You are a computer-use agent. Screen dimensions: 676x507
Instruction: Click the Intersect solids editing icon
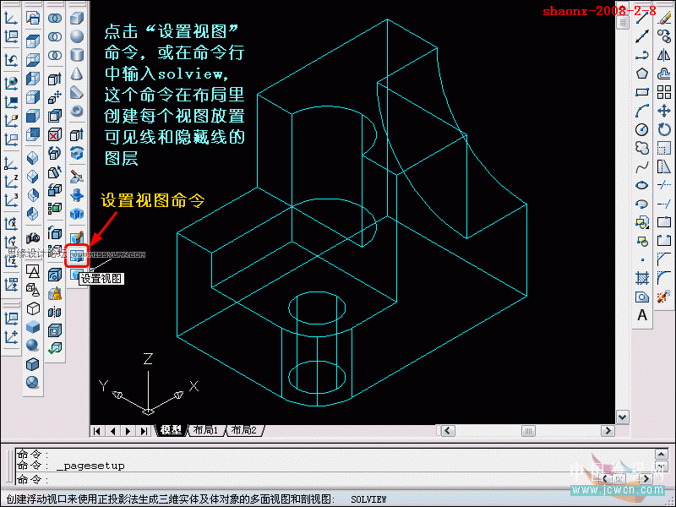pos(55,55)
